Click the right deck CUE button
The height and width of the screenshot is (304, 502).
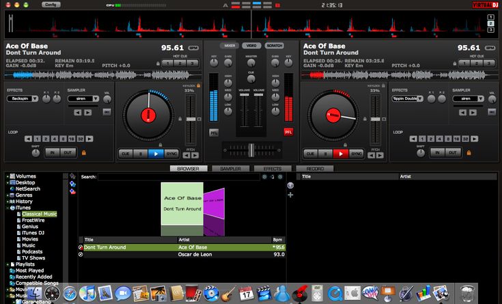[x=310, y=154]
